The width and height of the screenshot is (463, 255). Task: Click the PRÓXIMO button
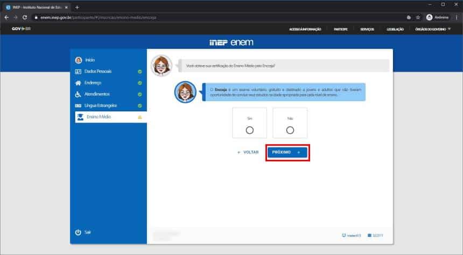point(287,152)
